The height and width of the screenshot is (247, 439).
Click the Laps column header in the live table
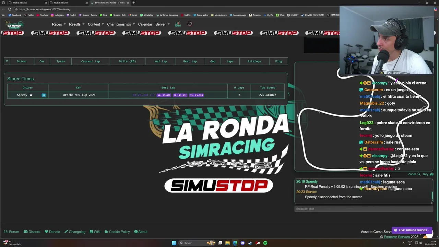pos(230,61)
